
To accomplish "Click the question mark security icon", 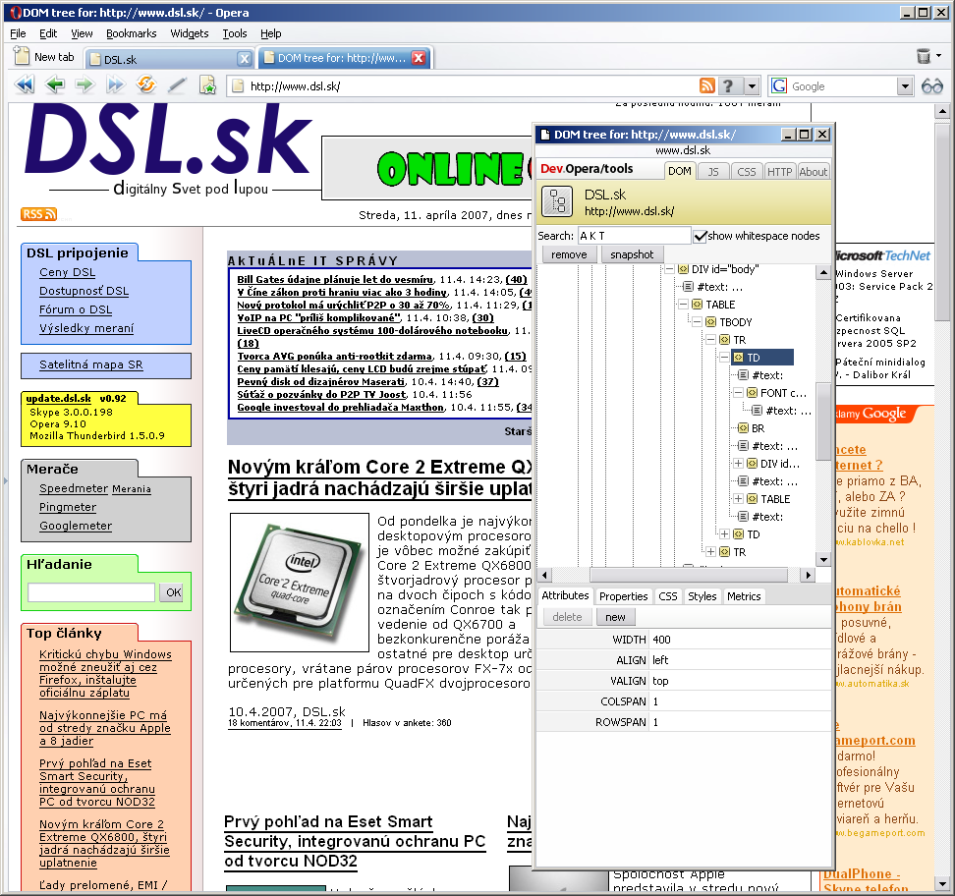I will [728, 85].
